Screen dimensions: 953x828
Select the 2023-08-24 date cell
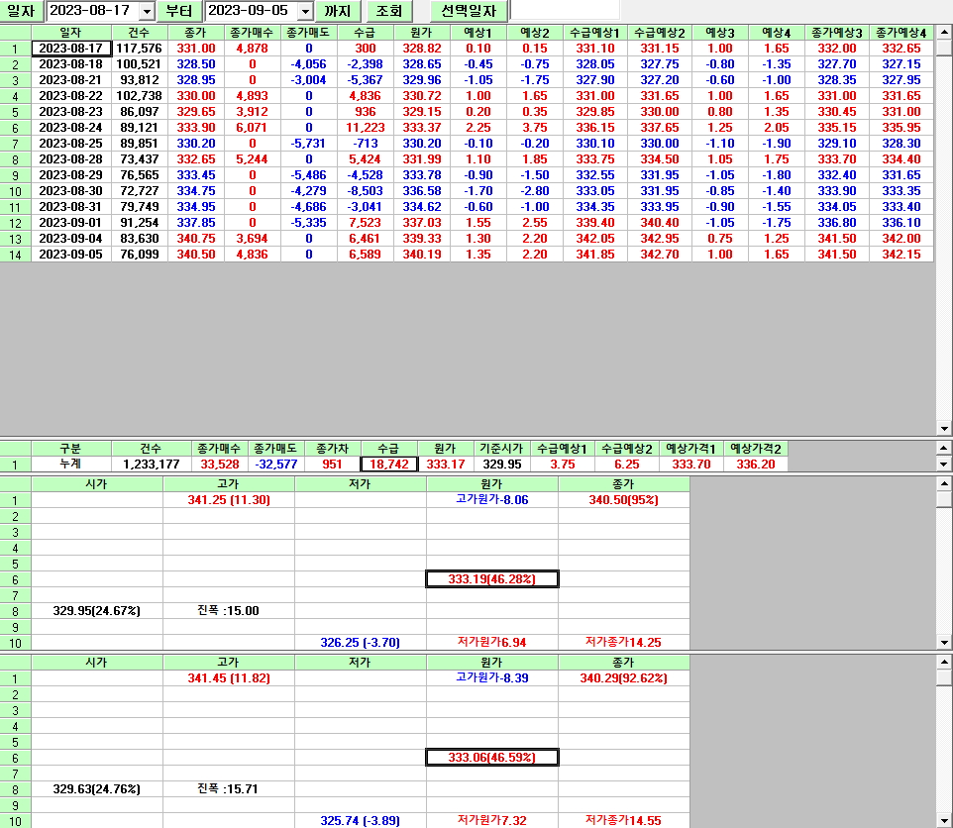pyautogui.click(x=70, y=128)
